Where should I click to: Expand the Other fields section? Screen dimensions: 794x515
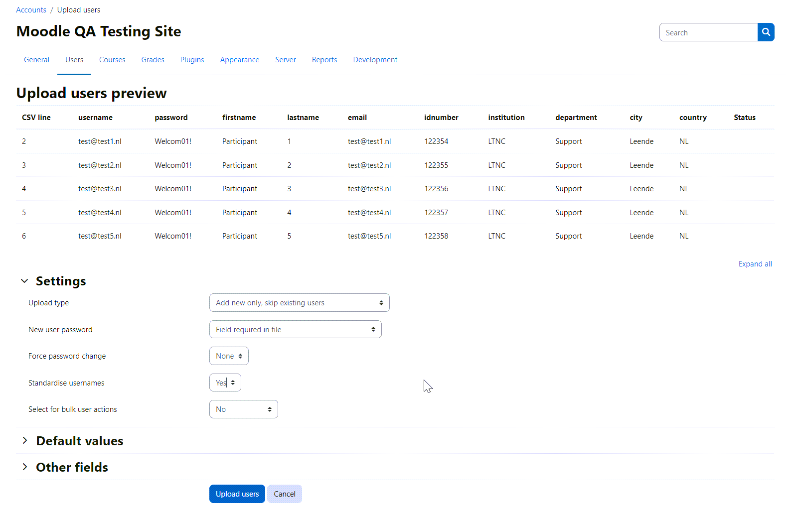pyautogui.click(x=24, y=467)
